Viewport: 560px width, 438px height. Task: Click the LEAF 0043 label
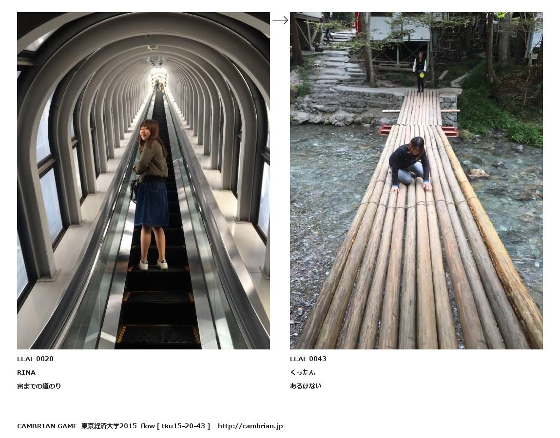coord(308,359)
